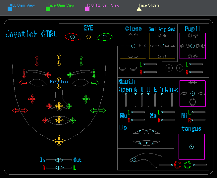Grab the In-Out slider arrow handle

pyautogui.click(x=59, y=160)
